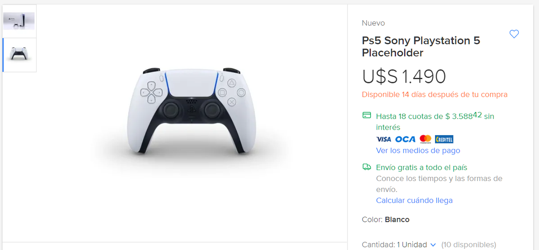This screenshot has height=250, width=539.
Task: Click the main controller product image
Action: (192, 111)
